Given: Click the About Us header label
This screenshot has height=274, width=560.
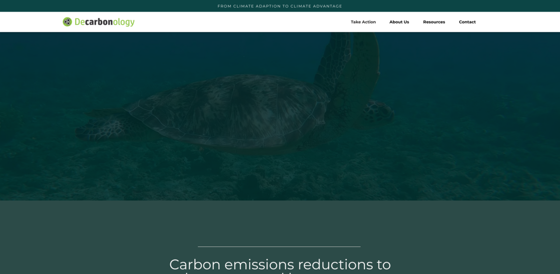Looking at the screenshot, I should (399, 21).
